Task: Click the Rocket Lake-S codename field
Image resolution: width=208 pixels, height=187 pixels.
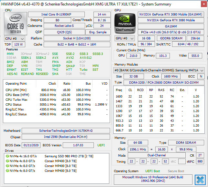Action: coord(64,26)
